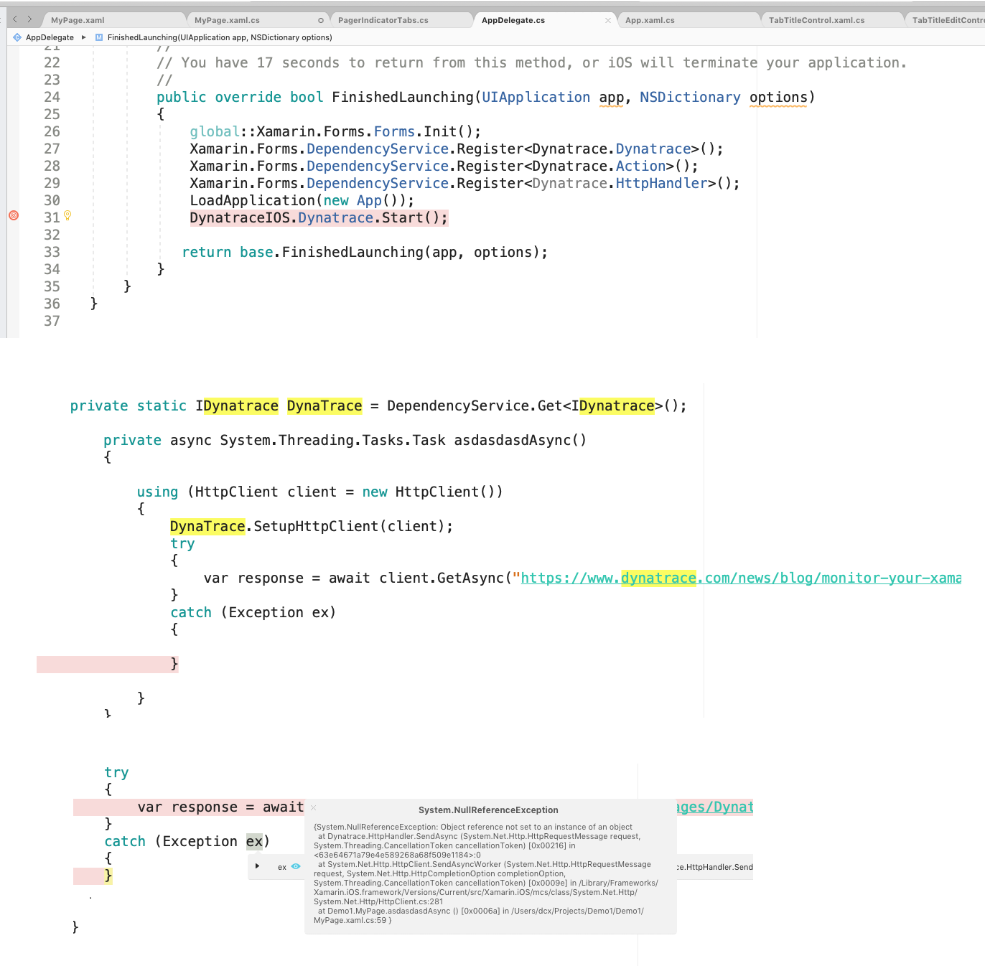Viewport: 985px width, 966px height.
Task: Click line number 33 in the gutter
Action: [52, 252]
